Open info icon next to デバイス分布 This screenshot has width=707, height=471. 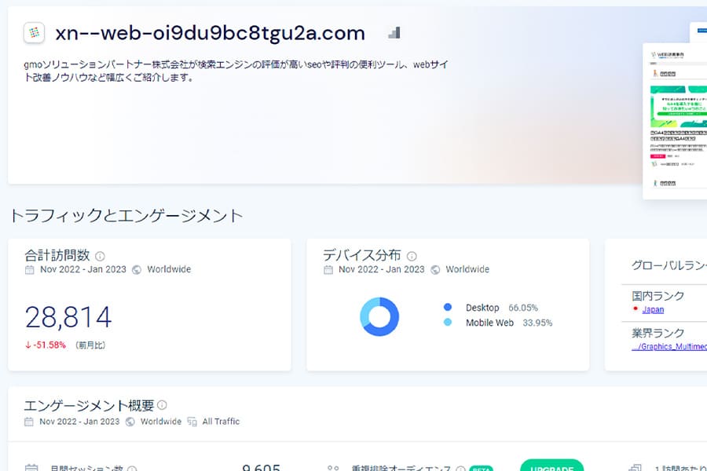tap(412, 256)
